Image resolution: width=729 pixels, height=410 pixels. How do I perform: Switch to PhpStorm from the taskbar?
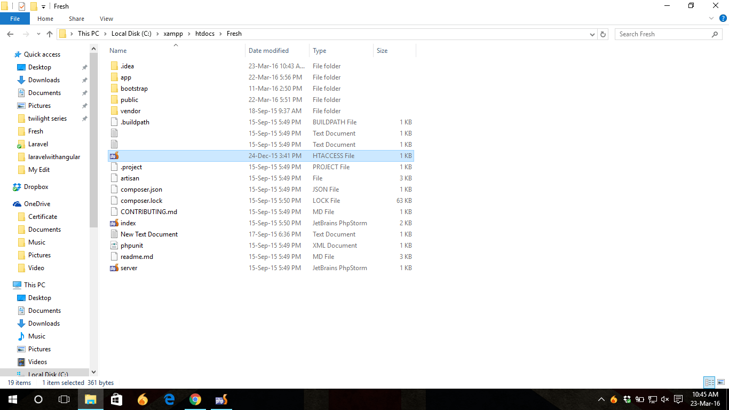[221, 399]
